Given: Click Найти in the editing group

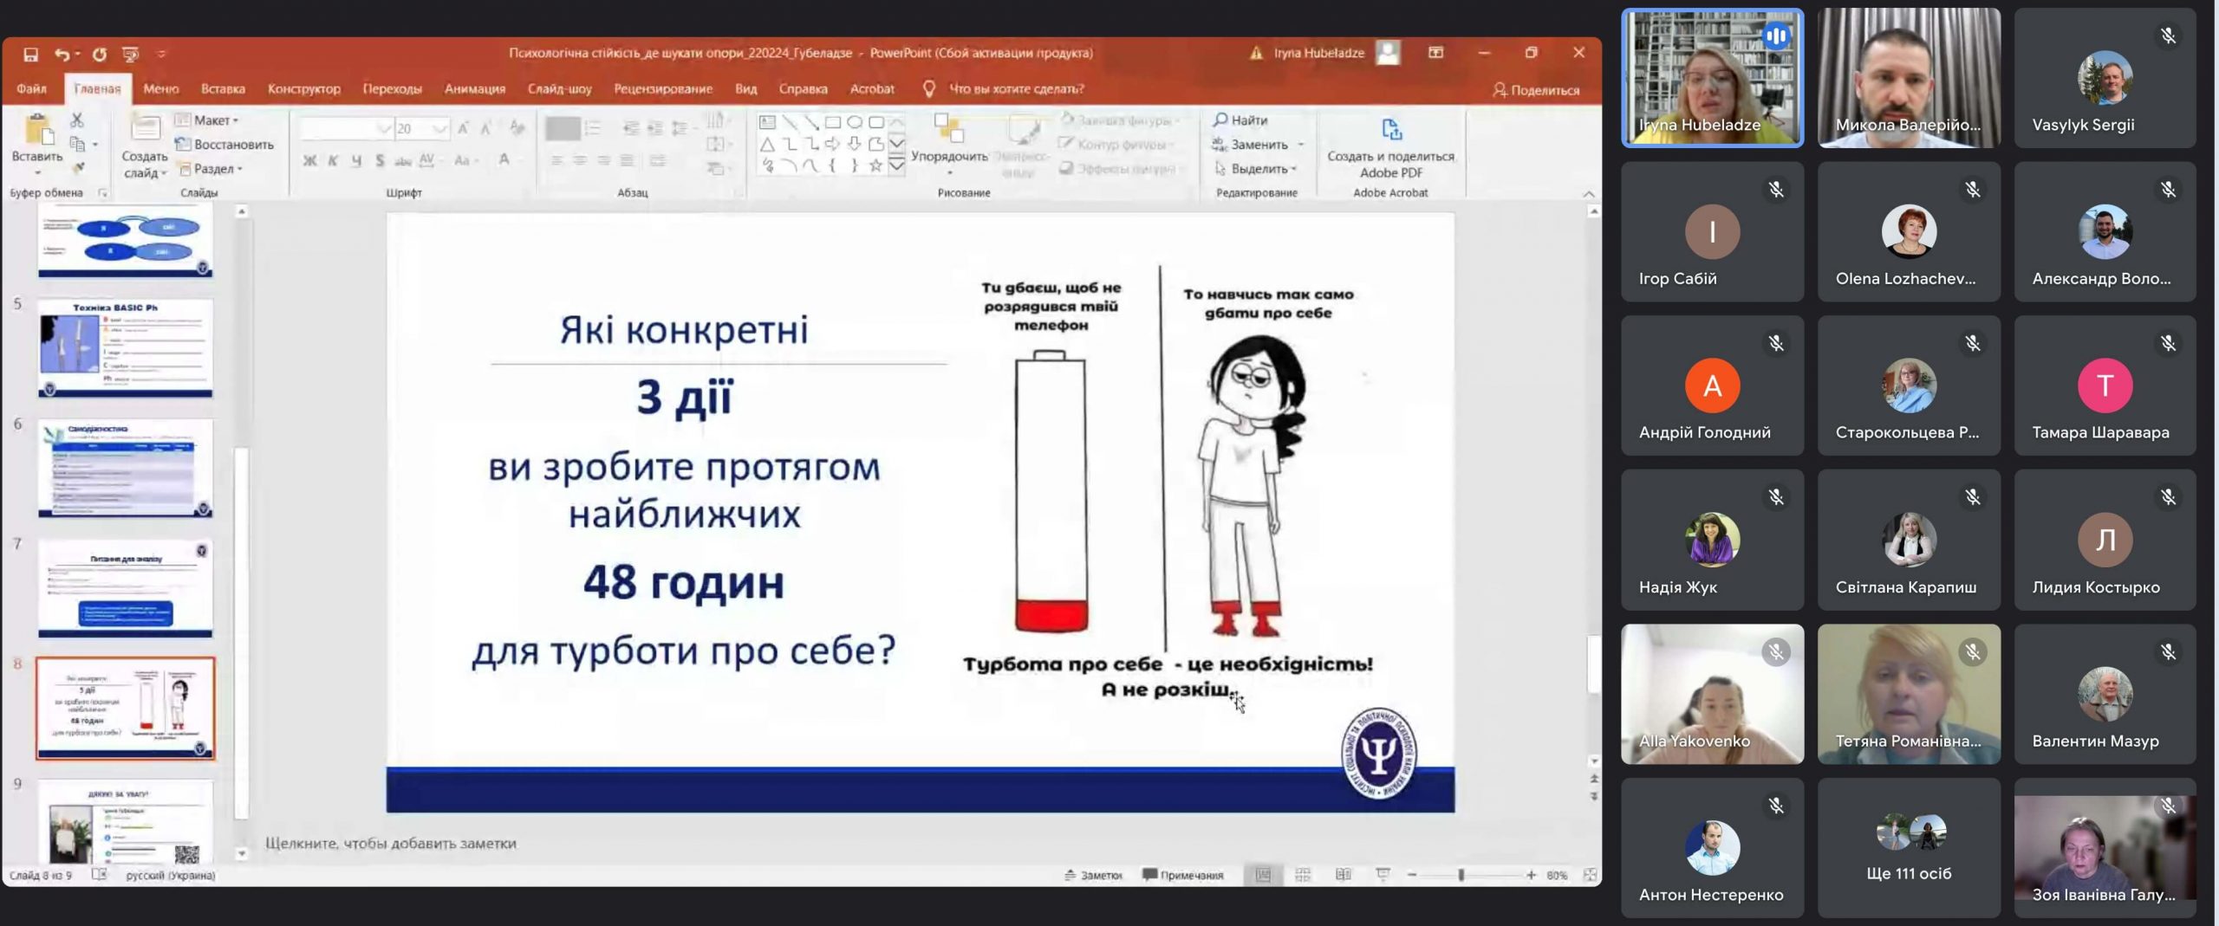Looking at the screenshot, I should tap(1241, 120).
